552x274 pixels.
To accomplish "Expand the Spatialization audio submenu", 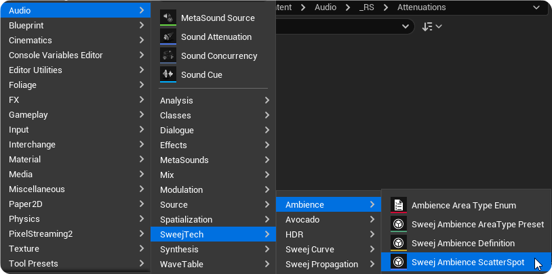I will coord(214,220).
